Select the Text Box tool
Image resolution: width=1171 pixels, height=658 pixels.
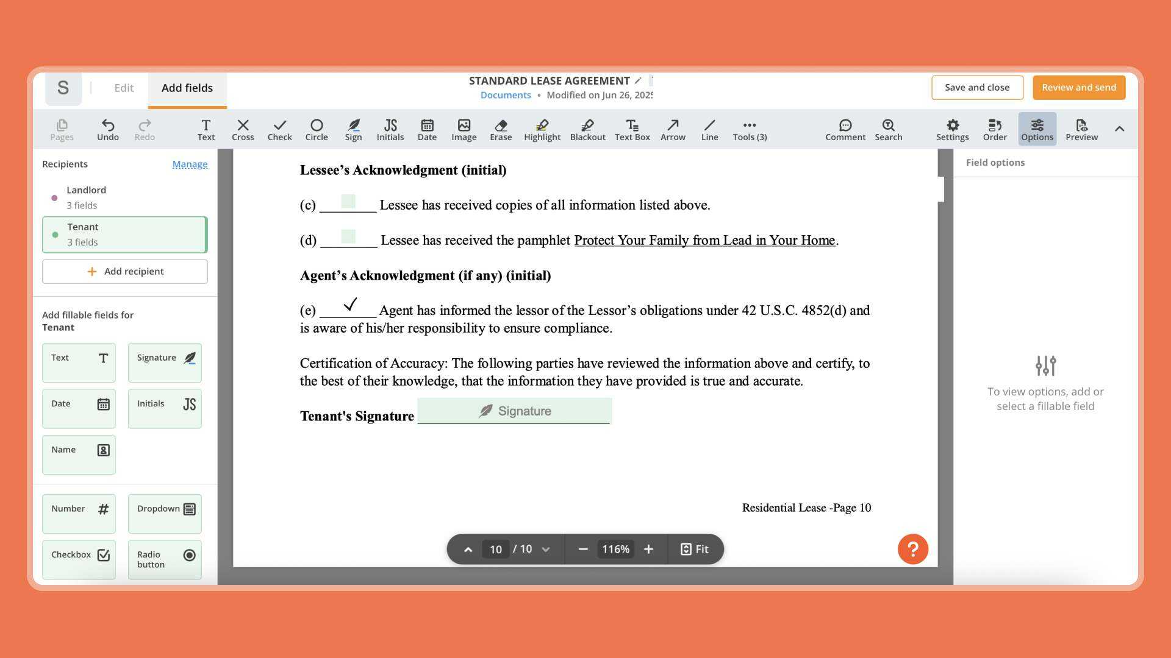tap(632, 129)
